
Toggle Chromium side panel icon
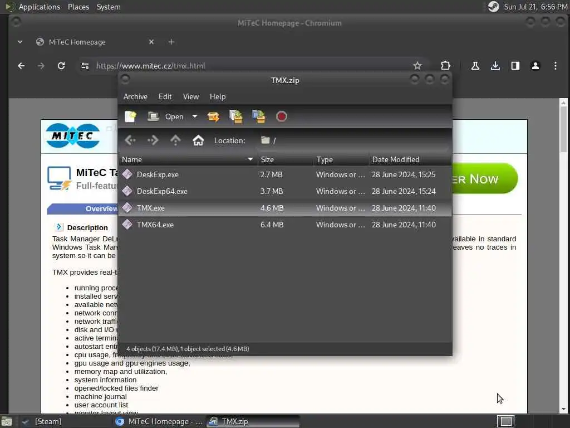pyautogui.click(x=515, y=66)
